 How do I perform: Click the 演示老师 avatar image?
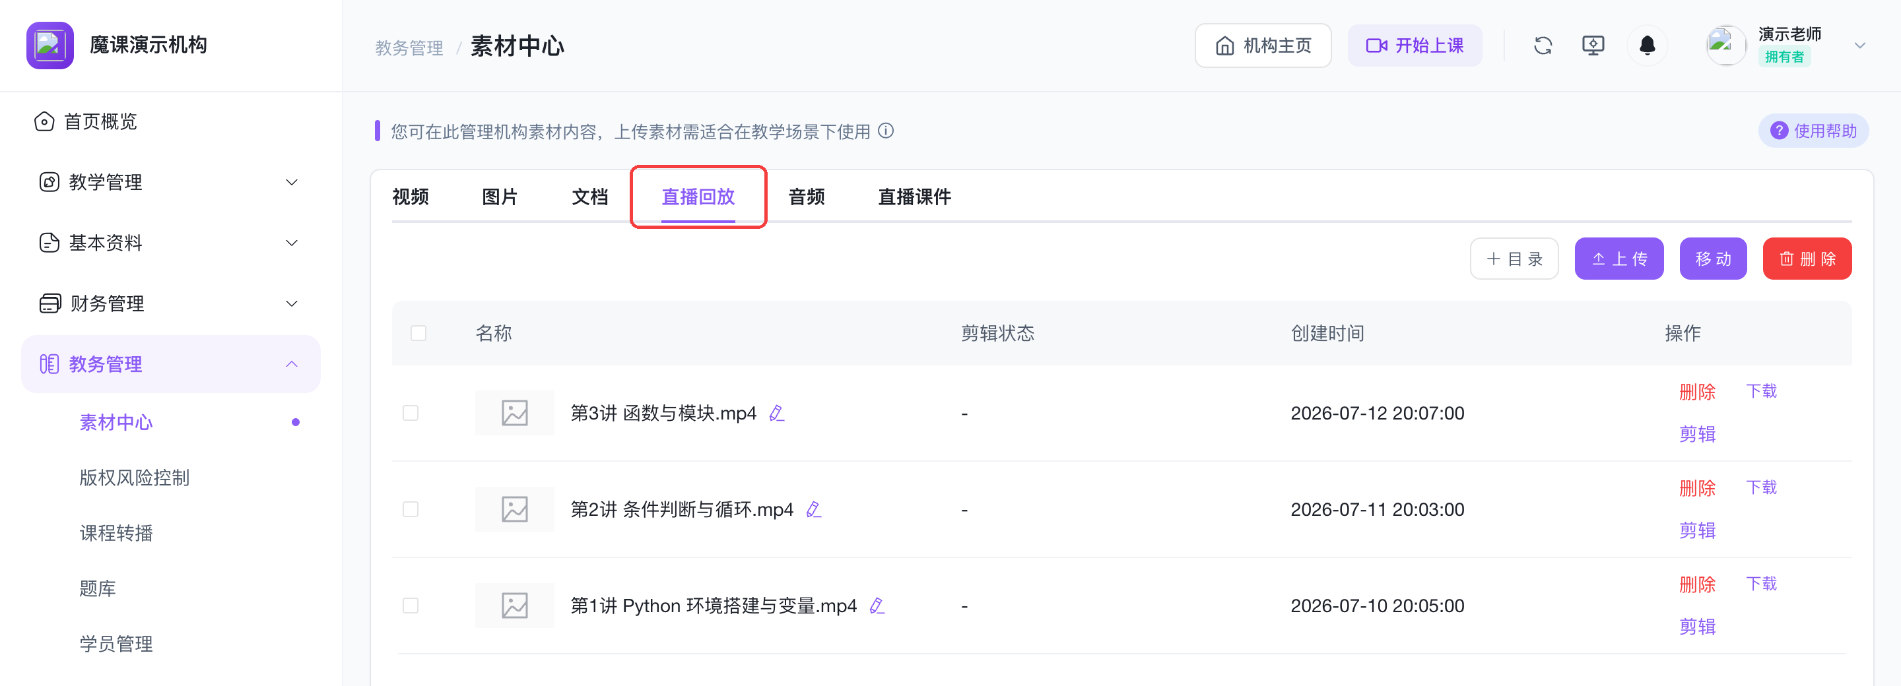(x=1725, y=46)
